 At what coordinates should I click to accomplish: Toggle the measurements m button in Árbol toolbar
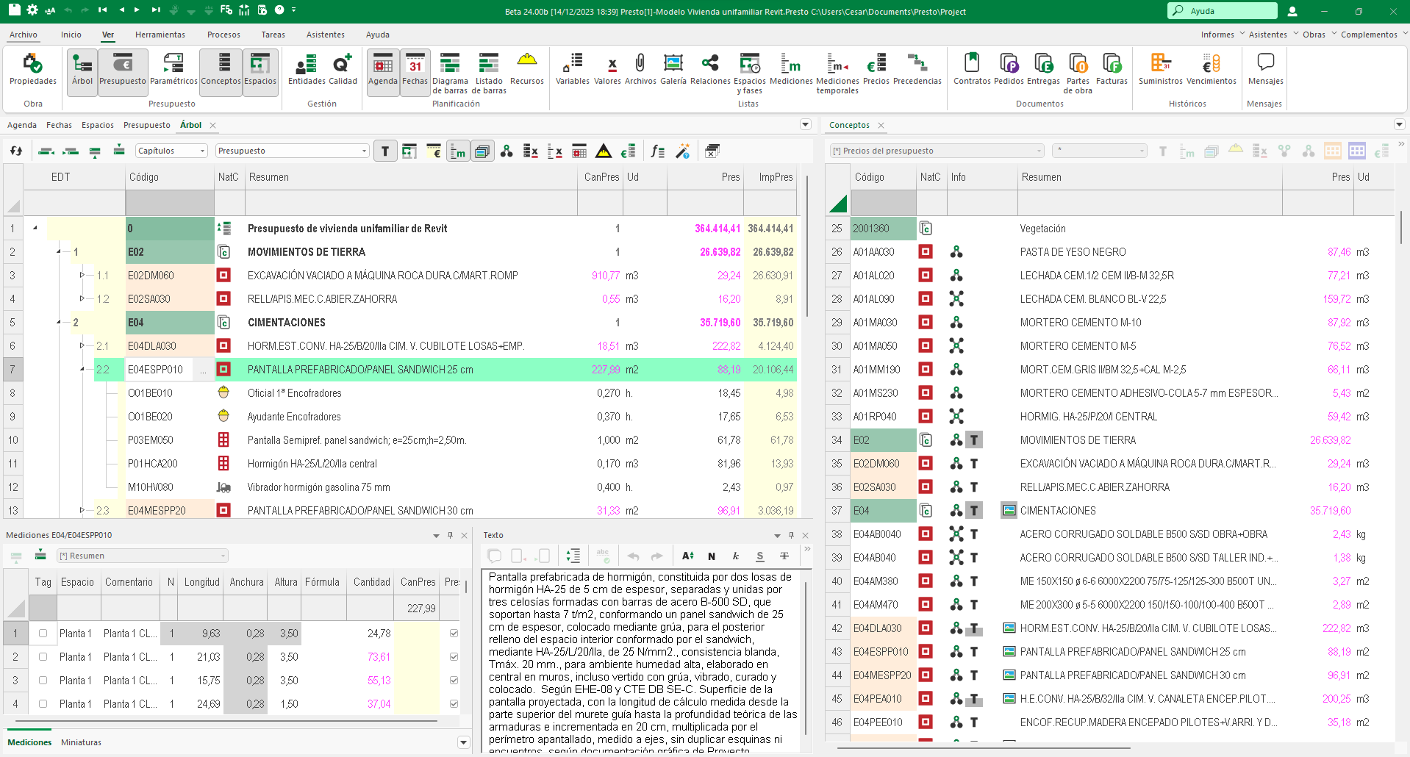click(458, 151)
